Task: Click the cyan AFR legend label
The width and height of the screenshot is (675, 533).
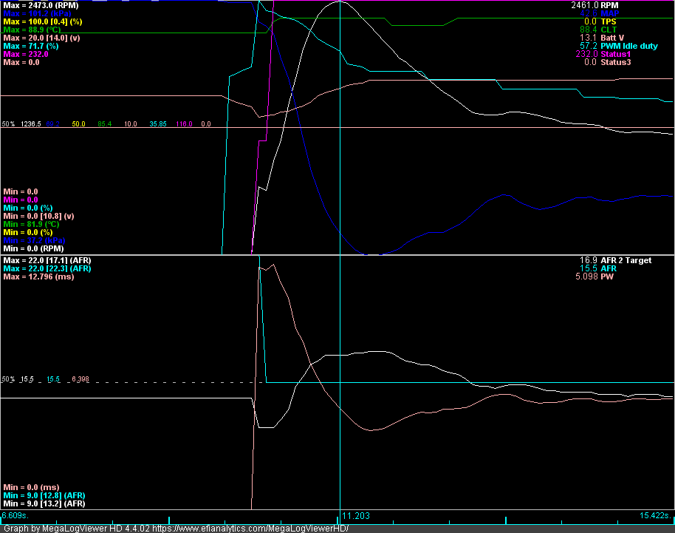Action: (609, 268)
